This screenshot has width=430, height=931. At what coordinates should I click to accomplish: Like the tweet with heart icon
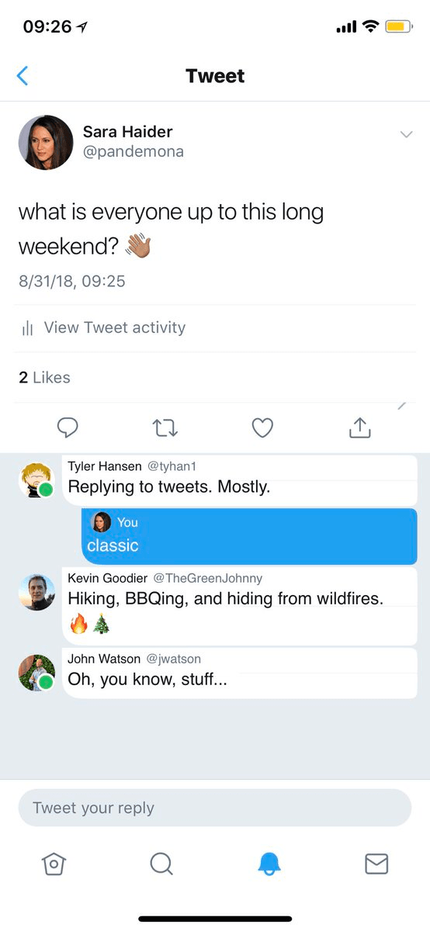click(x=263, y=427)
